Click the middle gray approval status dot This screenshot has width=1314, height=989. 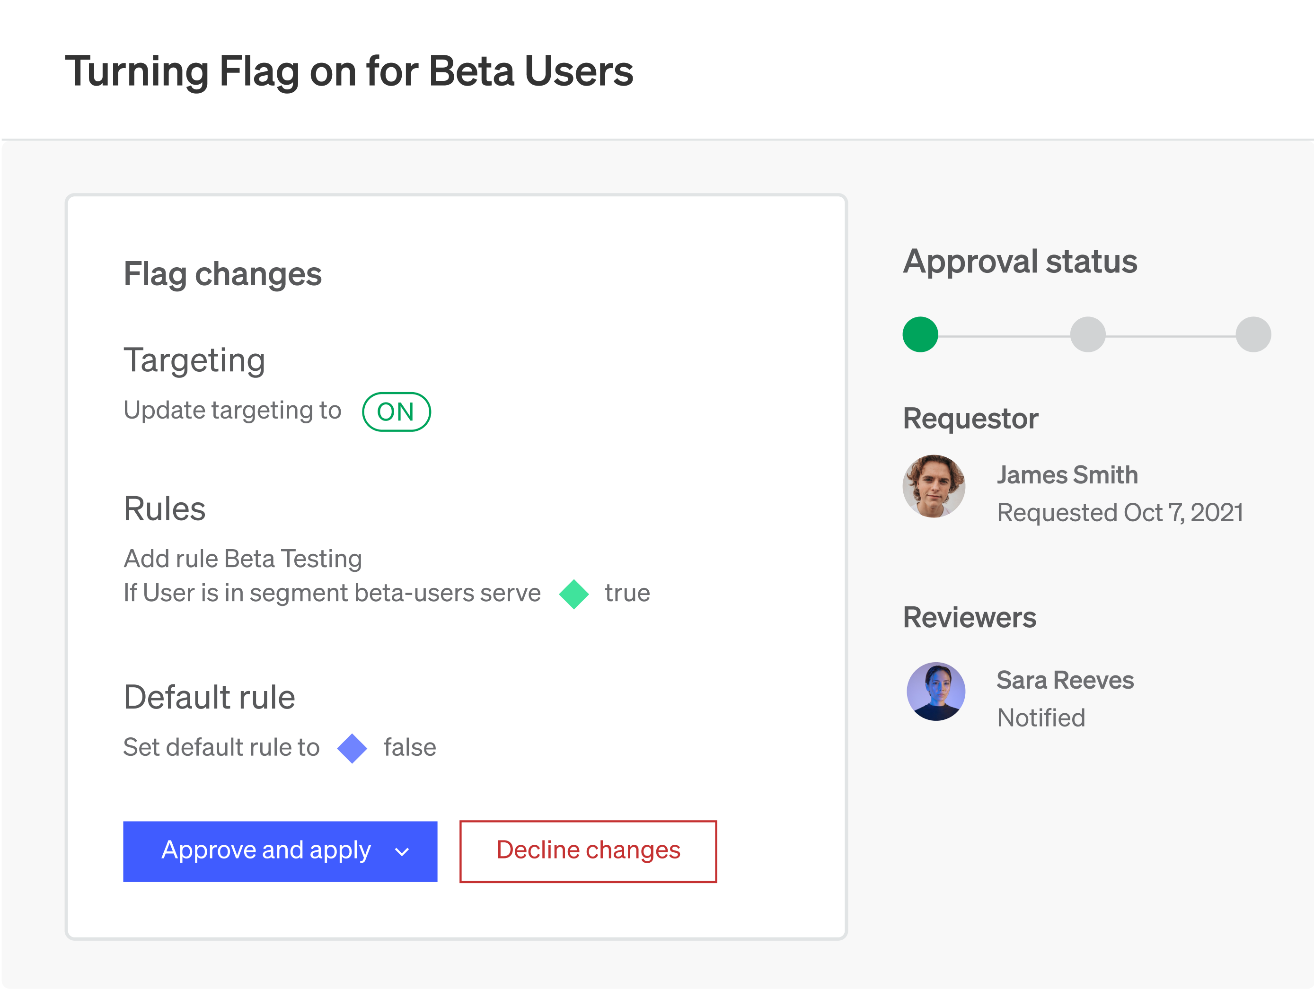(x=1088, y=334)
